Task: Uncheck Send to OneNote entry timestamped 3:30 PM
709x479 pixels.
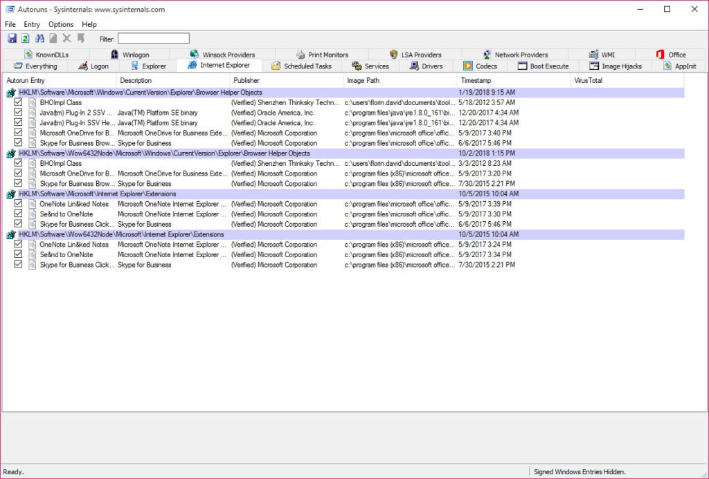Action: point(18,213)
